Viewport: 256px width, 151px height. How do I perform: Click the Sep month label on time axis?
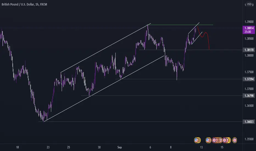[x=119, y=147]
